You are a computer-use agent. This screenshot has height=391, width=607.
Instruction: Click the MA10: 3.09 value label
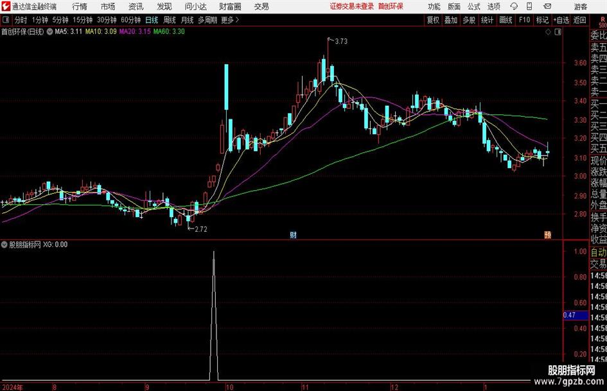101,31
